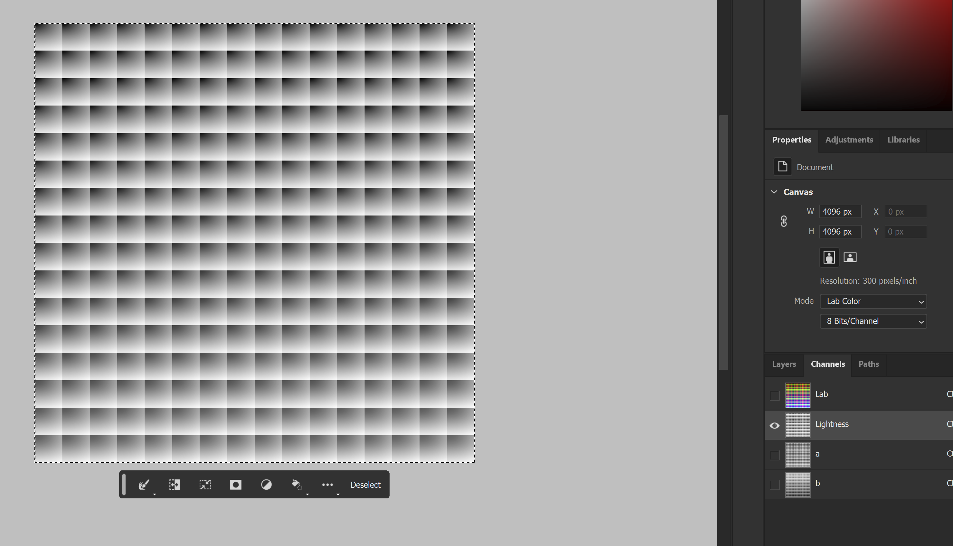Switch to the Layers tab
The height and width of the screenshot is (546, 953).
click(x=784, y=364)
